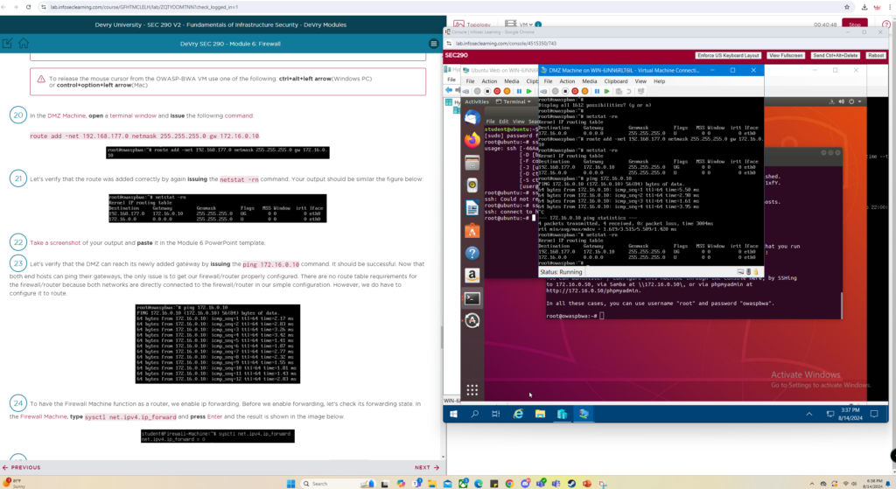
Task: Open Help icon in Ubuntu dock
Action: (x=472, y=253)
